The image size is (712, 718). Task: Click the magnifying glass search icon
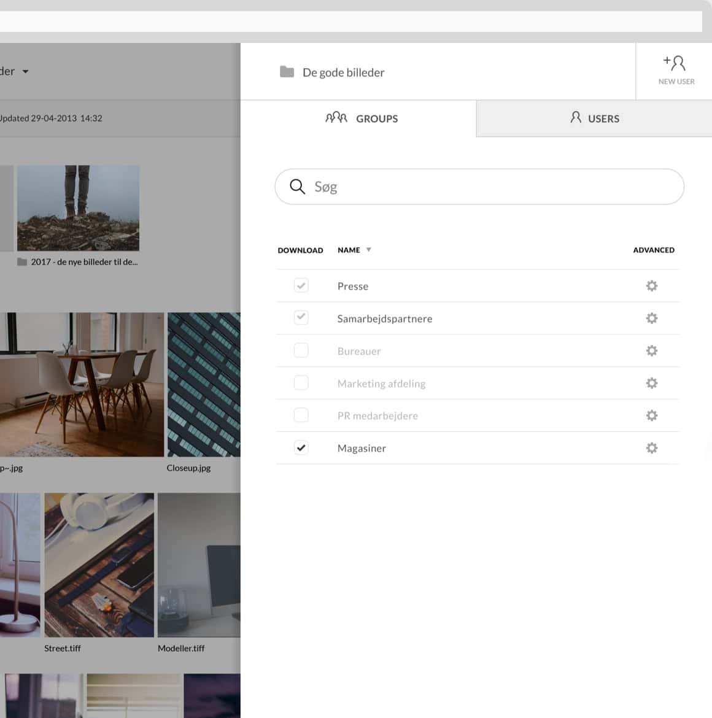pos(298,186)
